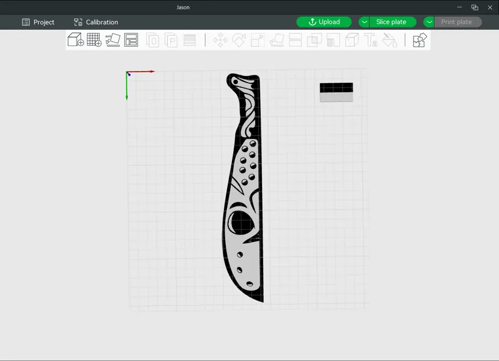Expand the Print plate dropdown arrow
This screenshot has width=499, height=361.
pyautogui.click(x=429, y=22)
